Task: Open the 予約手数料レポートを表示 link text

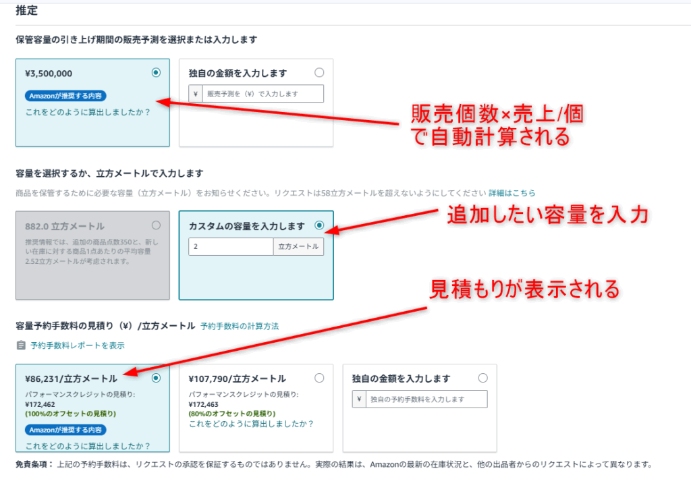Action: 77,345
